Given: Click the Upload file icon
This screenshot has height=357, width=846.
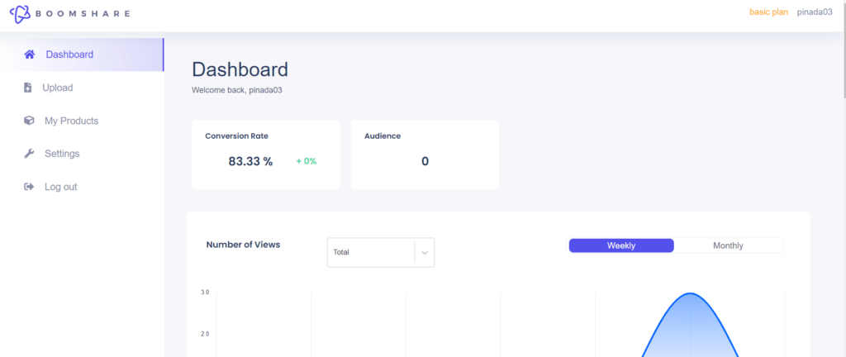Looking at the screenshot, I should [x=28, y=88].
